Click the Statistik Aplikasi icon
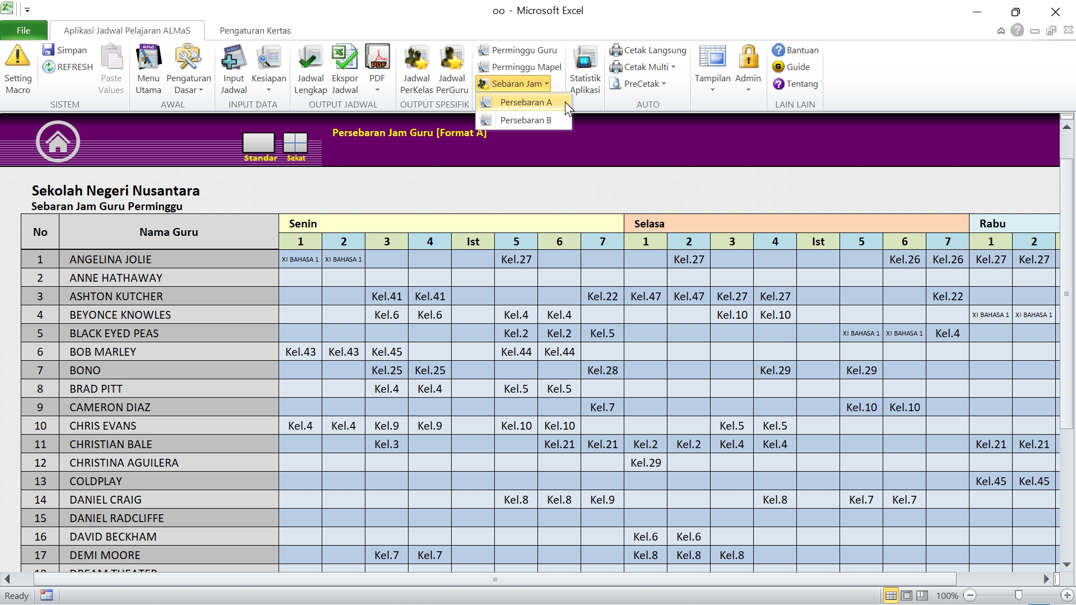This screenshot has width=1076, height=605. [585, 58]
